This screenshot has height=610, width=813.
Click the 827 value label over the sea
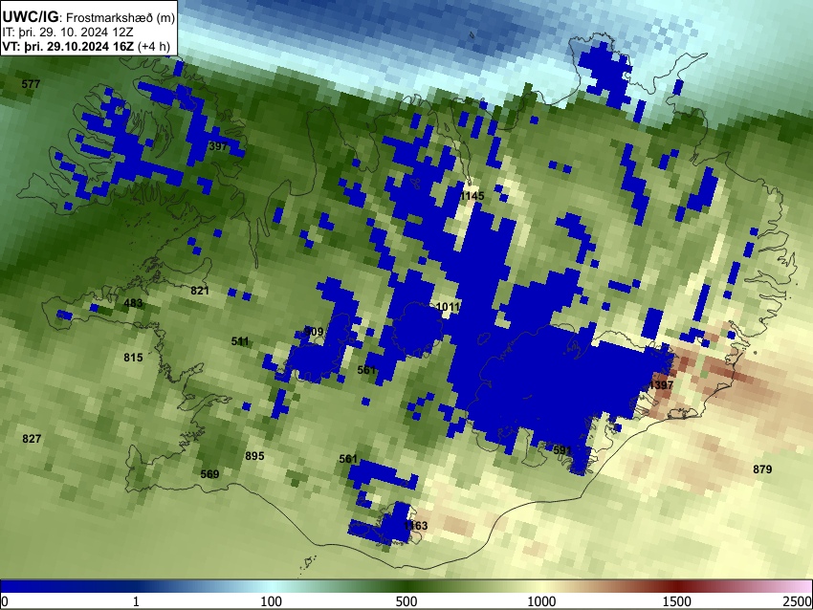tap(32, 439)
